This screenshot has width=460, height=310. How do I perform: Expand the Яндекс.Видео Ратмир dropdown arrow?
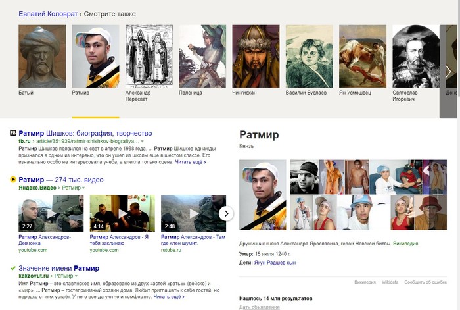[83, 188]
